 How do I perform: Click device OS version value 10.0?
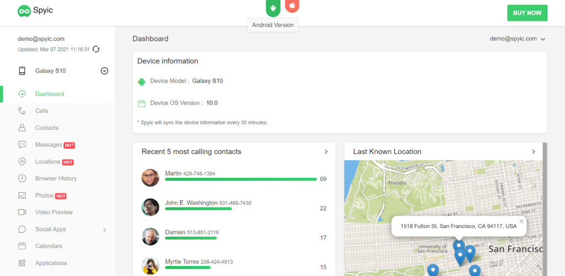[212, 103]
